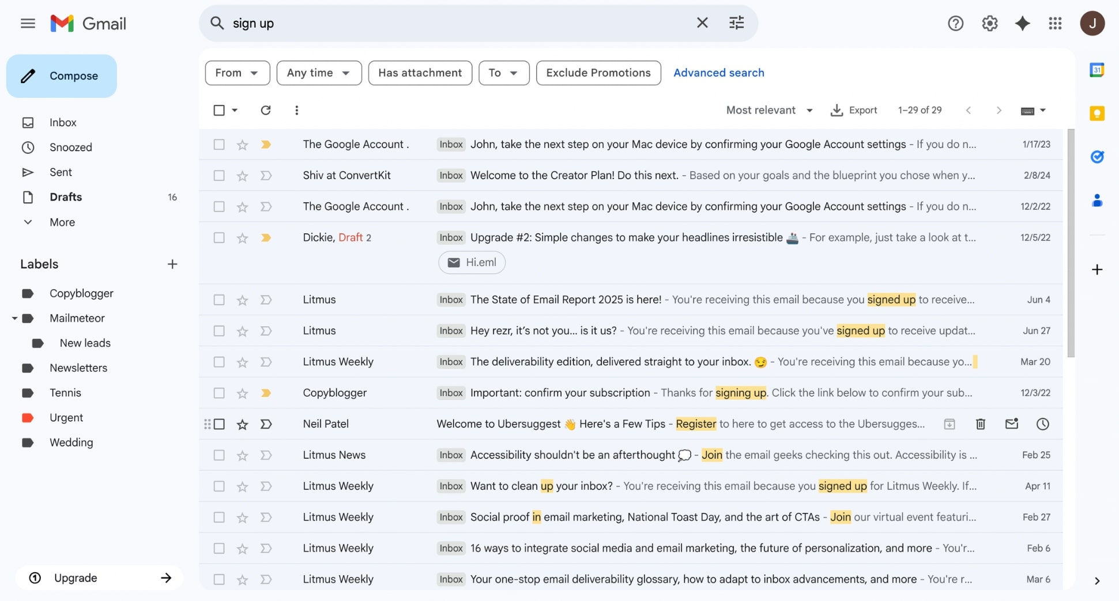Select the checkbox on the first Litmus email

[218, 300]
